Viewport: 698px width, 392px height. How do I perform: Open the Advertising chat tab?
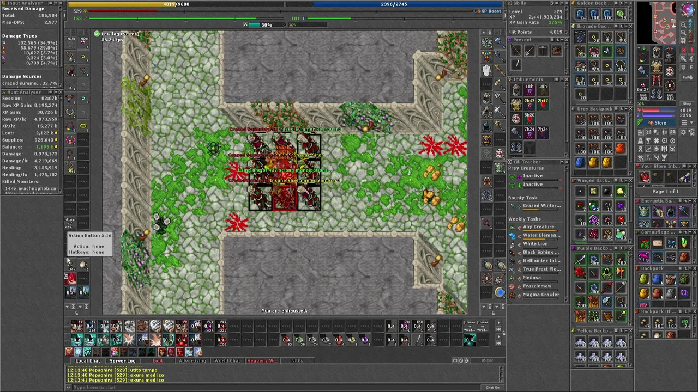coord(192,361)
